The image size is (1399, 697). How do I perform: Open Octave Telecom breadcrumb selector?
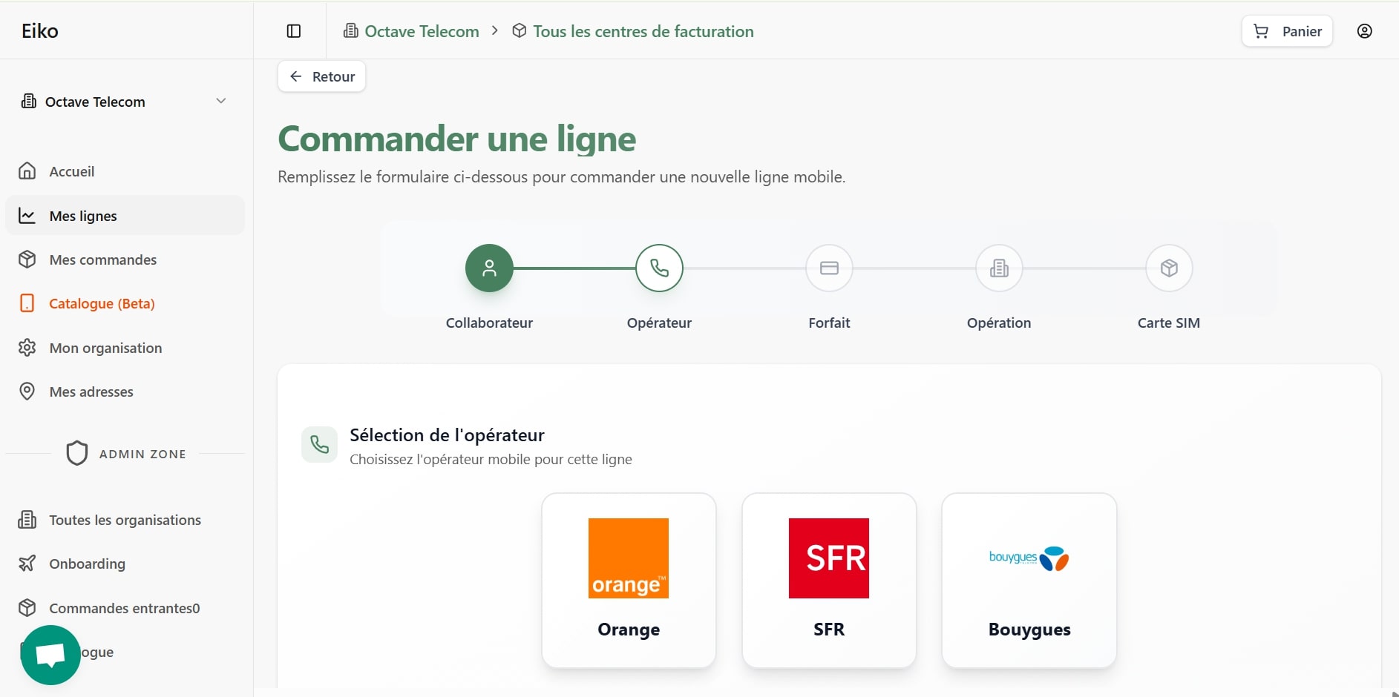point(412,31)
